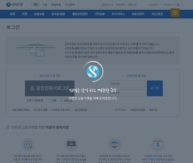Click 주기적으로 변경관리 highlighted text
Screen dimensions: 193x163
(x=109, y=160)
